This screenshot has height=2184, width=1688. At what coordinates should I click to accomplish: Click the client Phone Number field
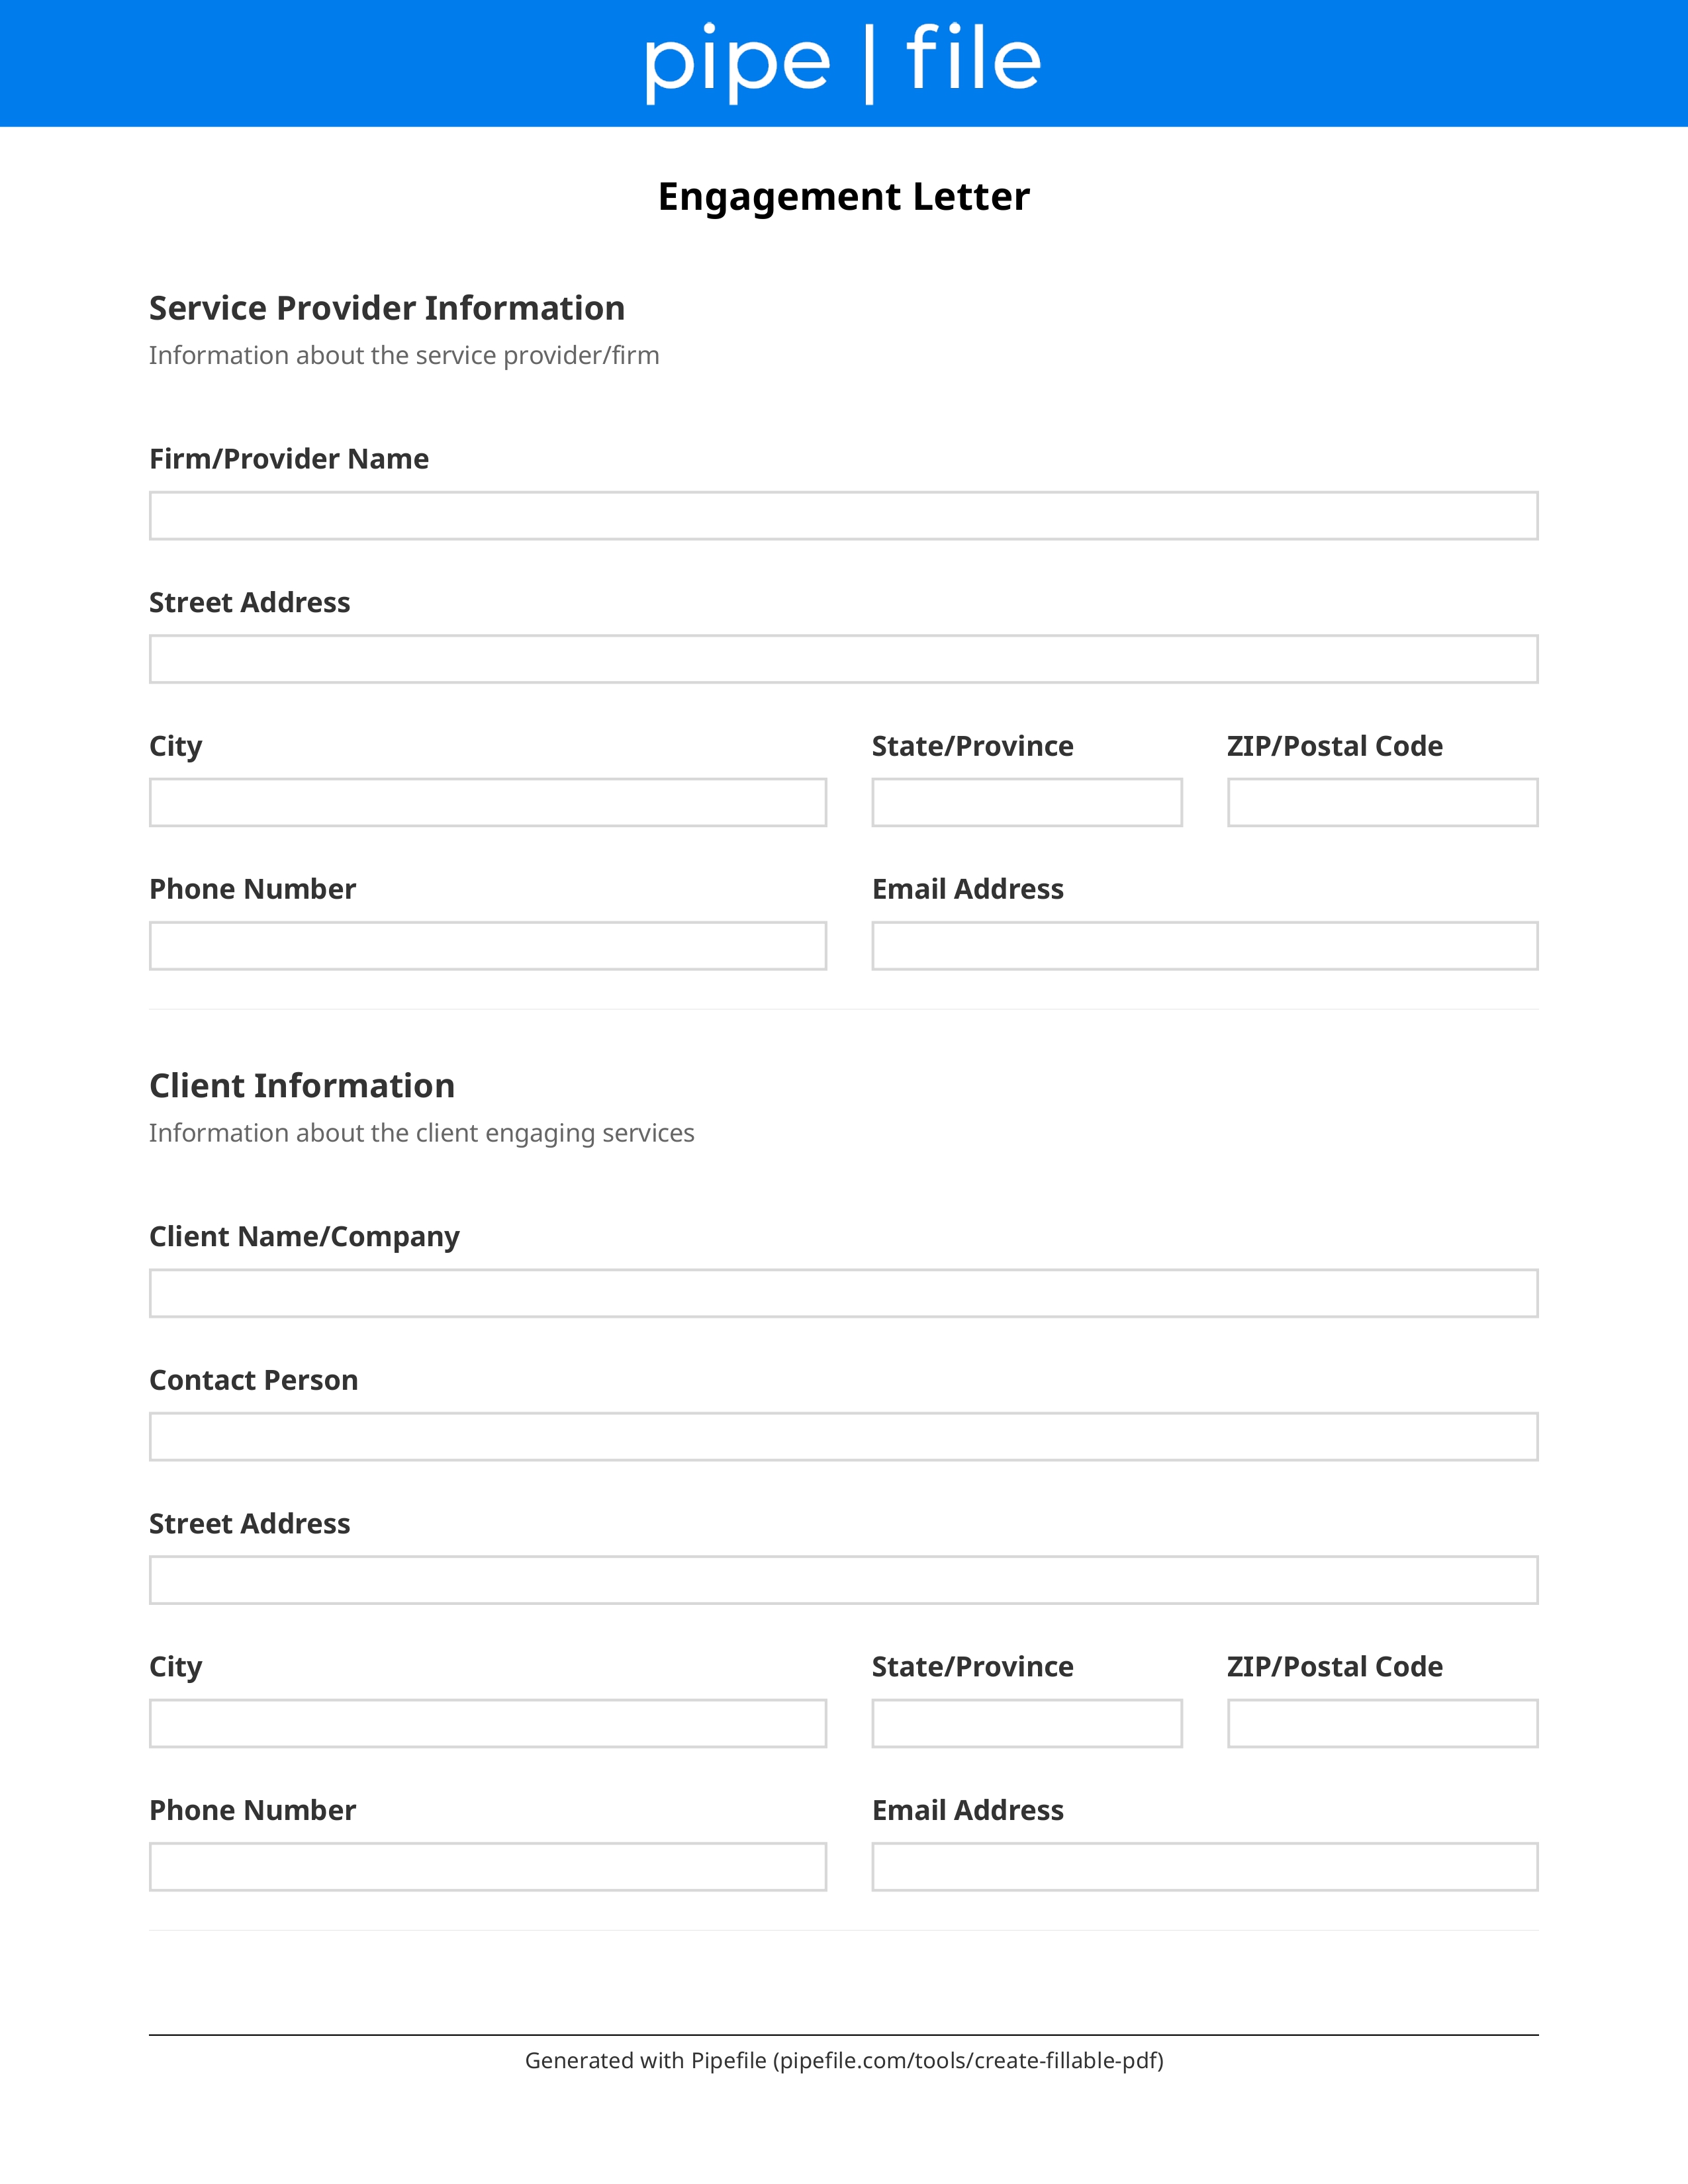pos(488,1867)
